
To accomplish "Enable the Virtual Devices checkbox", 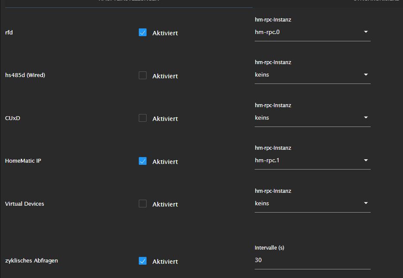I will pyautogui.click(x=143, y=204).
